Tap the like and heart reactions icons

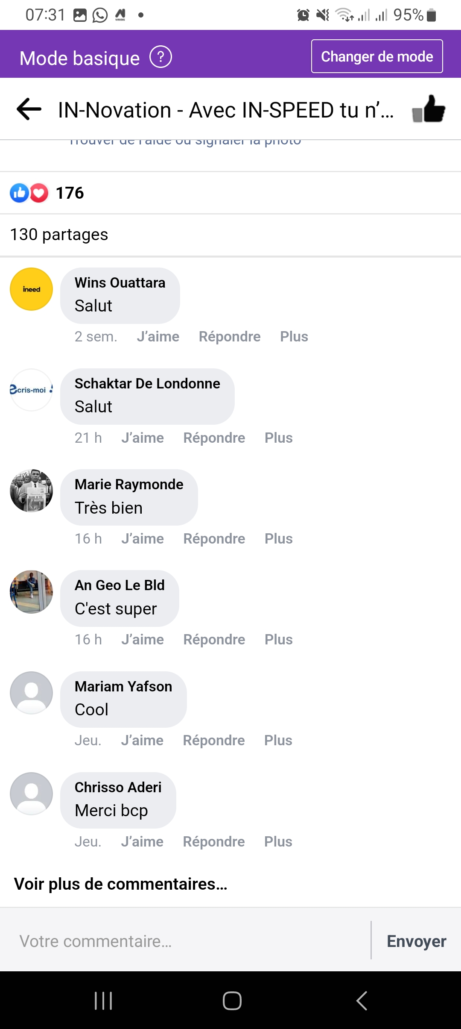[29, 193]
